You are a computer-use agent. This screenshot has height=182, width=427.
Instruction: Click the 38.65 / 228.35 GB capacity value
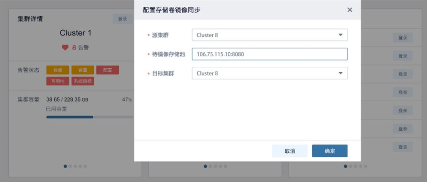tap(67, 100)
